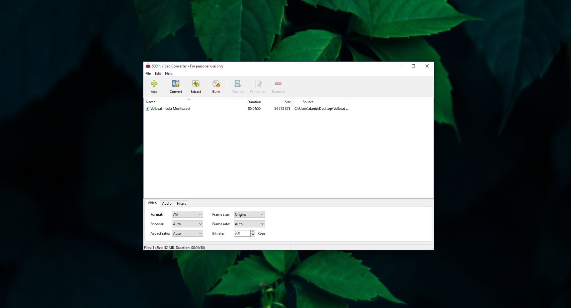Sort by the Duration column header
The height and width of the screenshot is (308, 571).
pyautogui.click(x=248, y=102)
